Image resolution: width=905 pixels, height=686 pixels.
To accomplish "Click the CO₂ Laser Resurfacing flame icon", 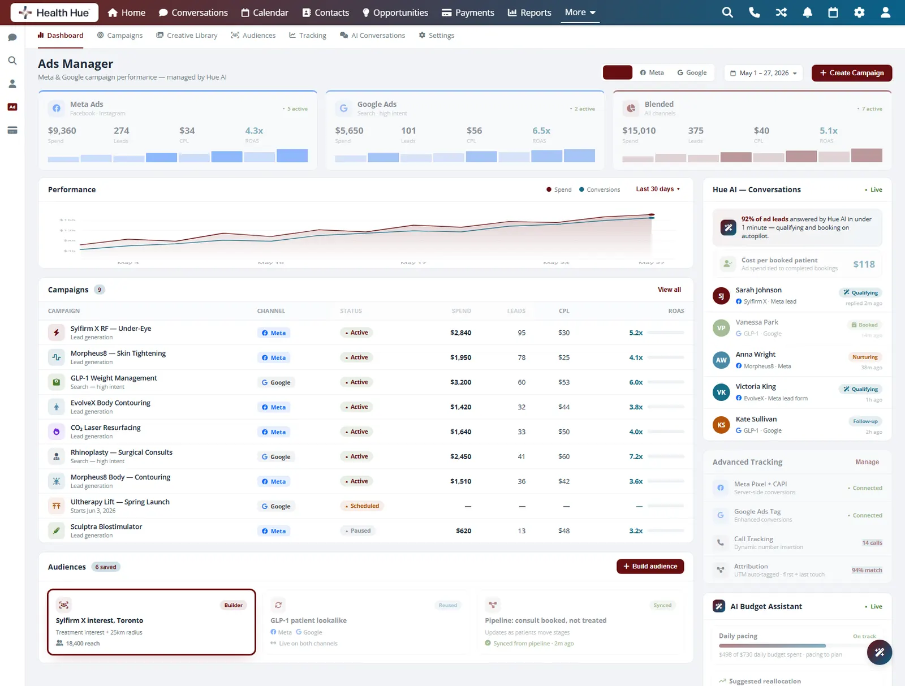I will tap(57, 432).
